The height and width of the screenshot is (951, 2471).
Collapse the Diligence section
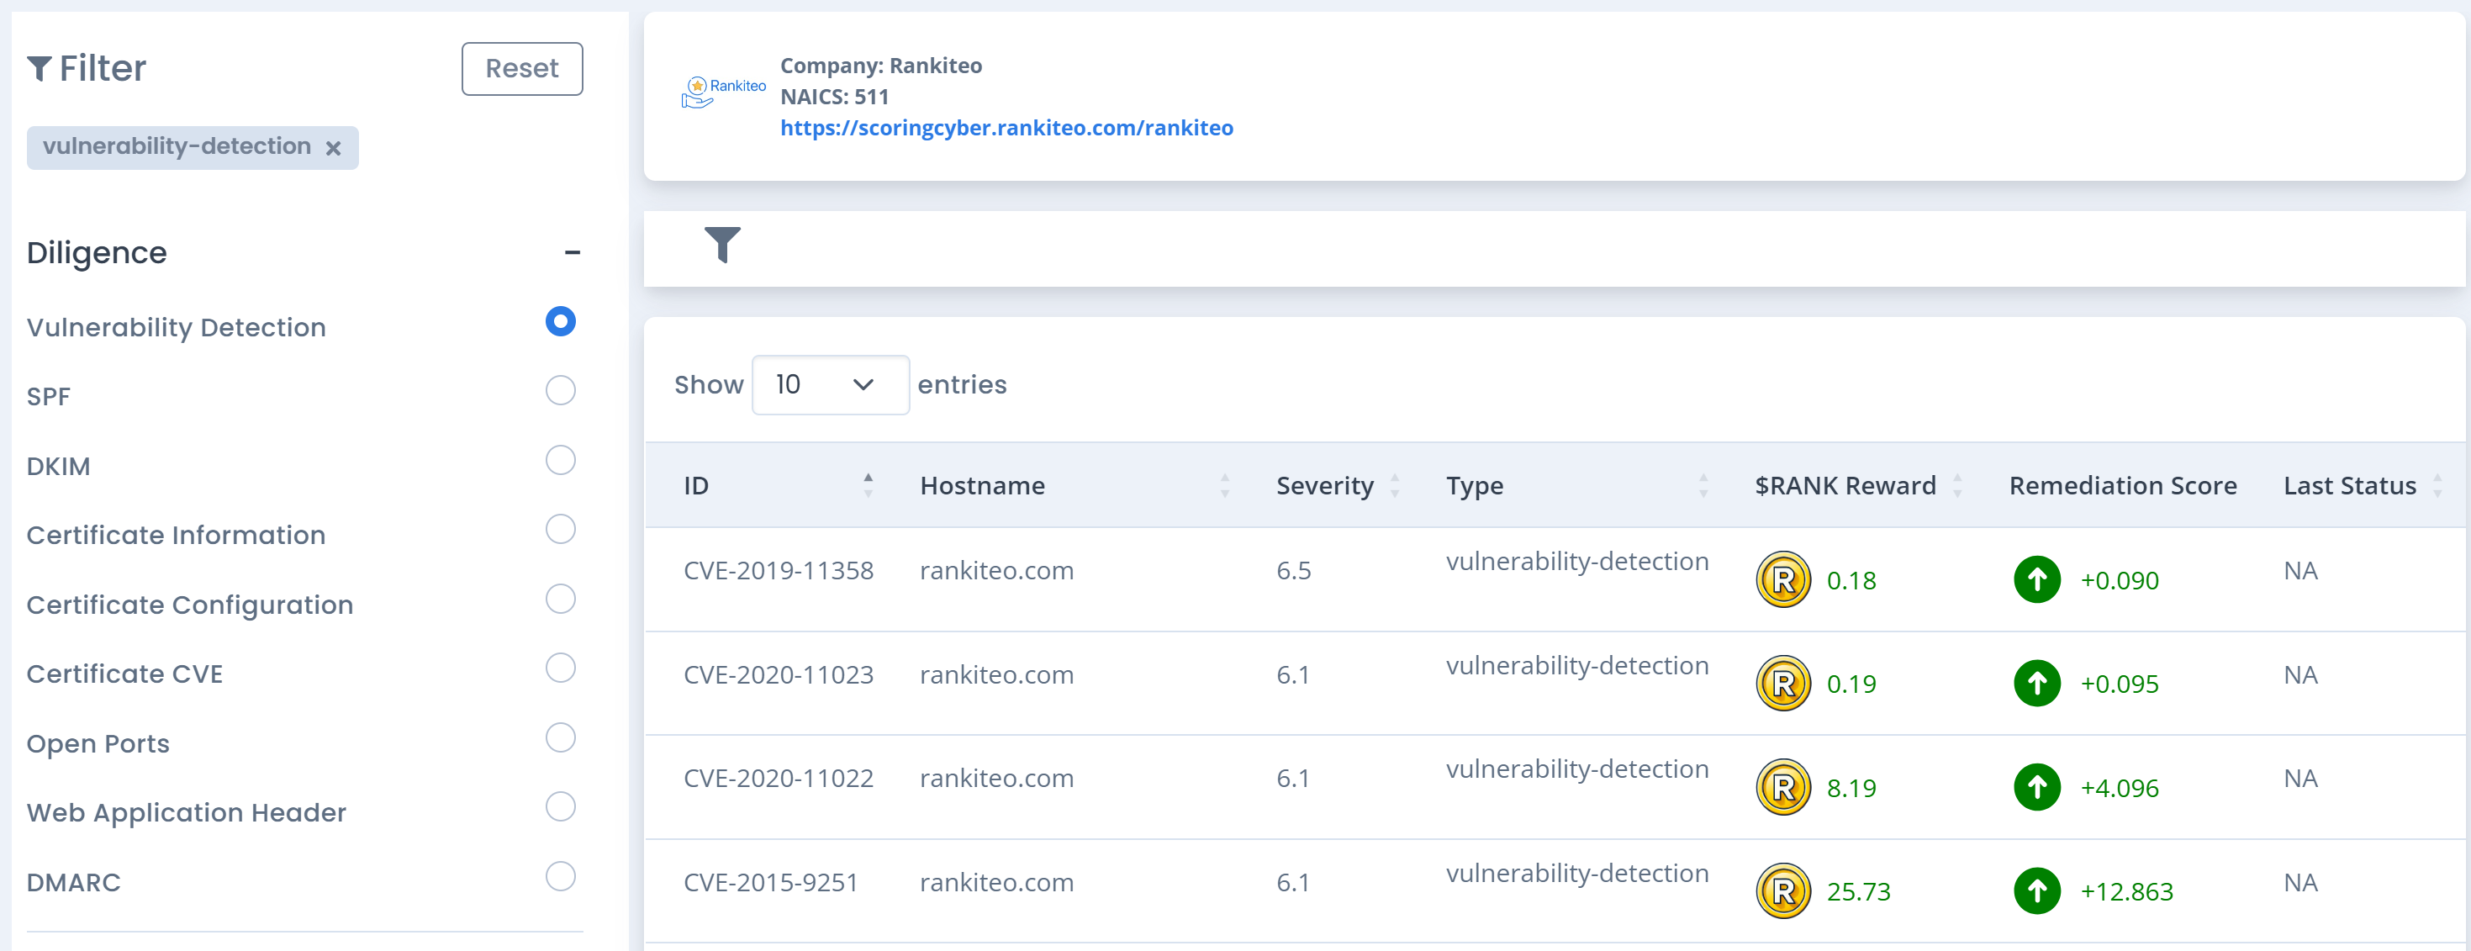click(x=572, y=252)
